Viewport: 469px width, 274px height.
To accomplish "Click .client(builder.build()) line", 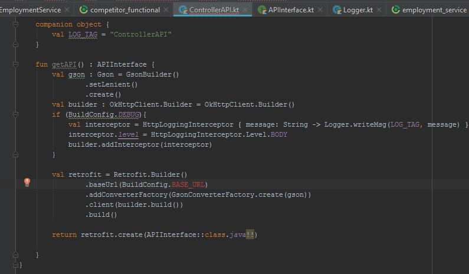I will (134, 204).
